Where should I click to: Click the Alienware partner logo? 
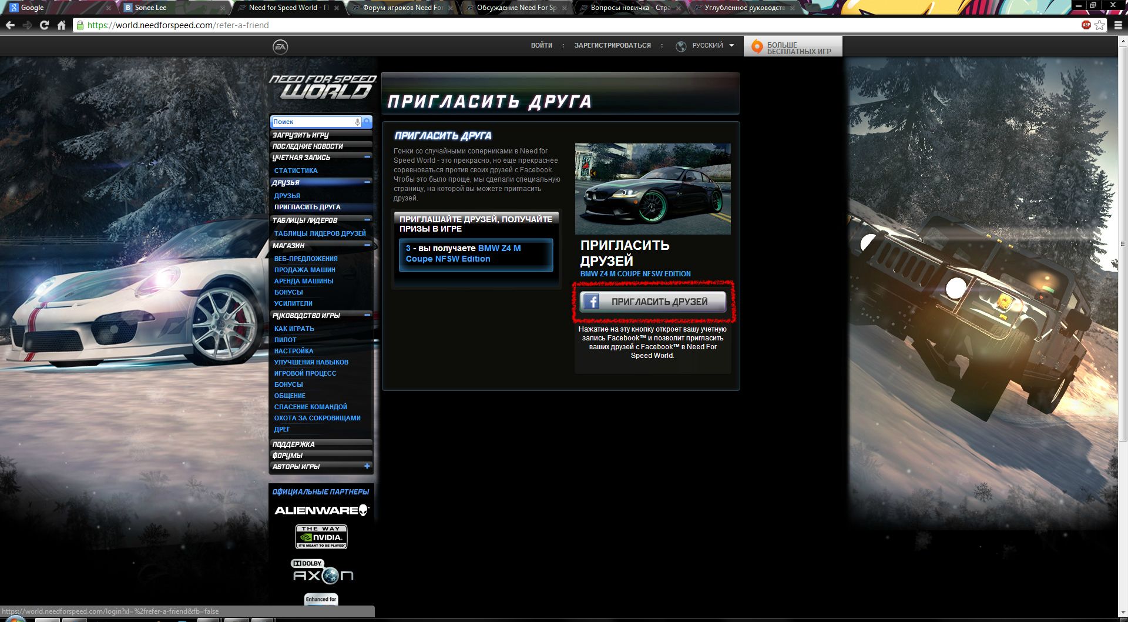click(x=321, y=510)
